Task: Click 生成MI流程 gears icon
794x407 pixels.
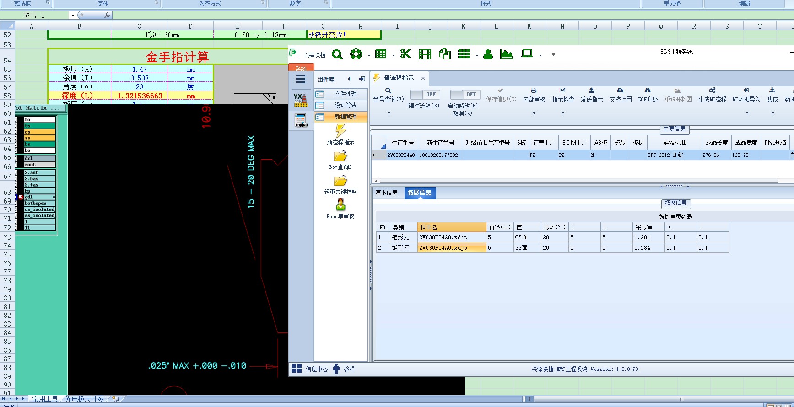Action: [712, 91]
